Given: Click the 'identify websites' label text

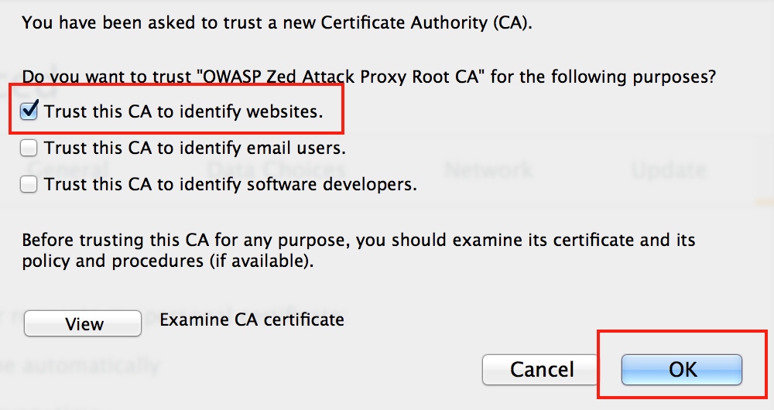Looking at the screenshot, I should click(183, 111).
